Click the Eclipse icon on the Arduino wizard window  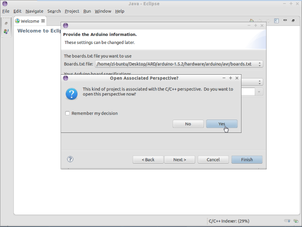pyautogui.click(x=66, y=26)
